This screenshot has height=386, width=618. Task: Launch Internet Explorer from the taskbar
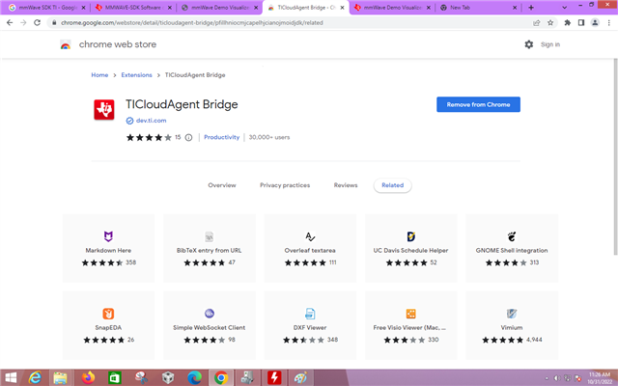coord(35,377)
